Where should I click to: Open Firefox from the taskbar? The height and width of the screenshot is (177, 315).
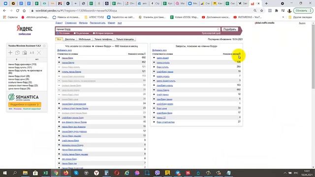66,173
